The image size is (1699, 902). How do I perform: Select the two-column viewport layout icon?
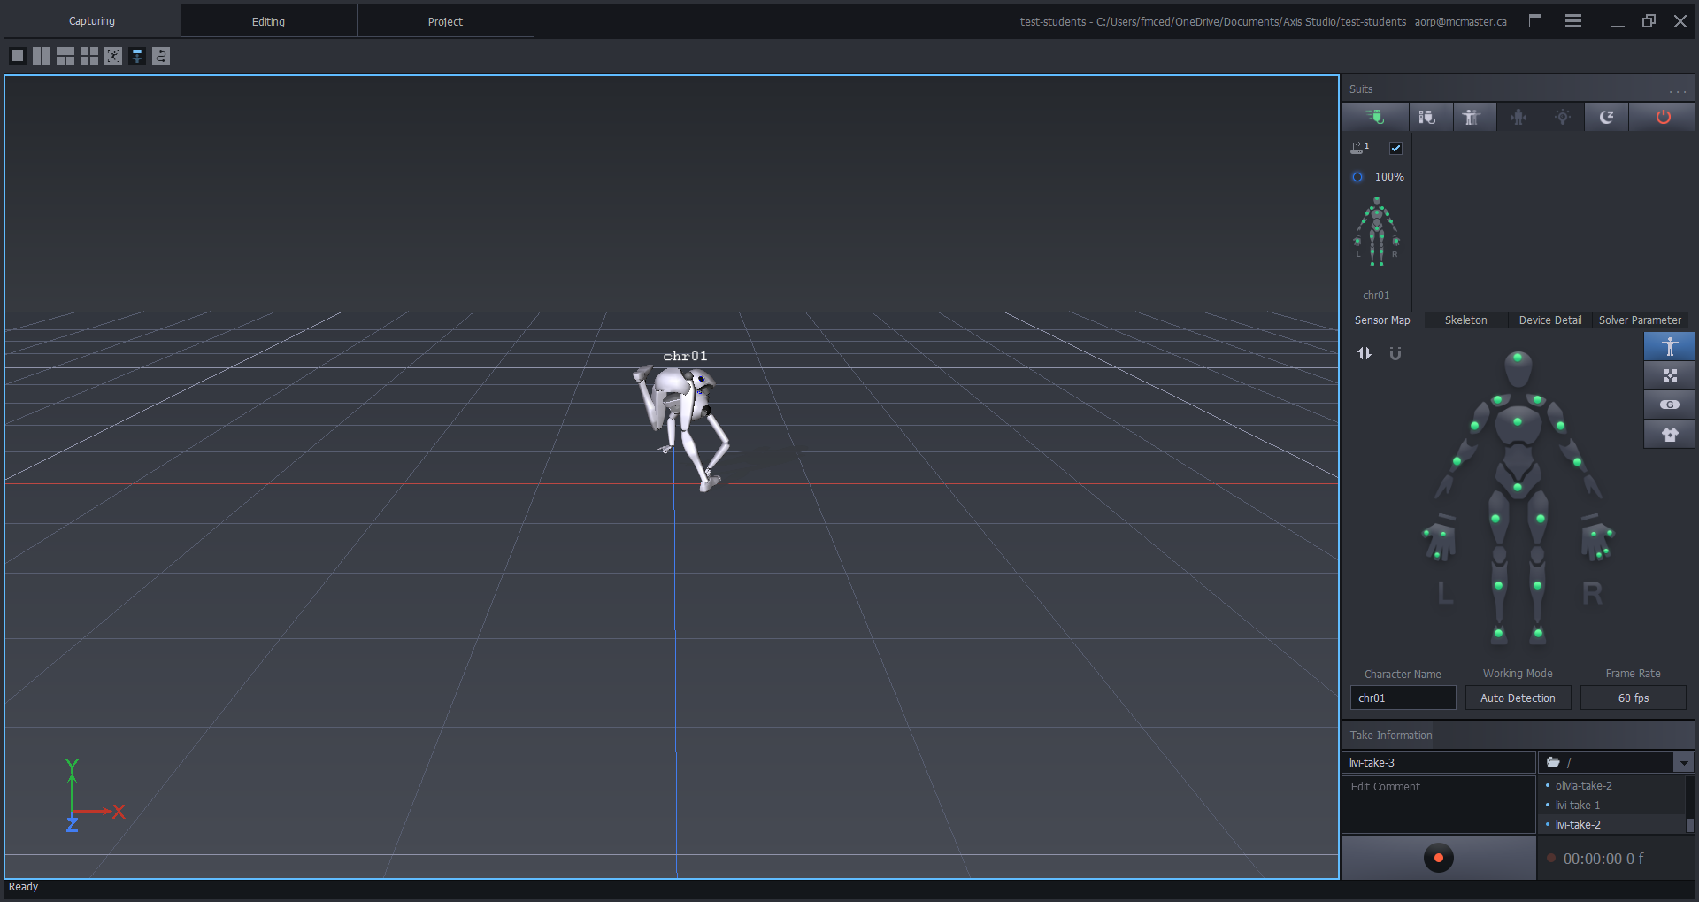pos(42,56)
